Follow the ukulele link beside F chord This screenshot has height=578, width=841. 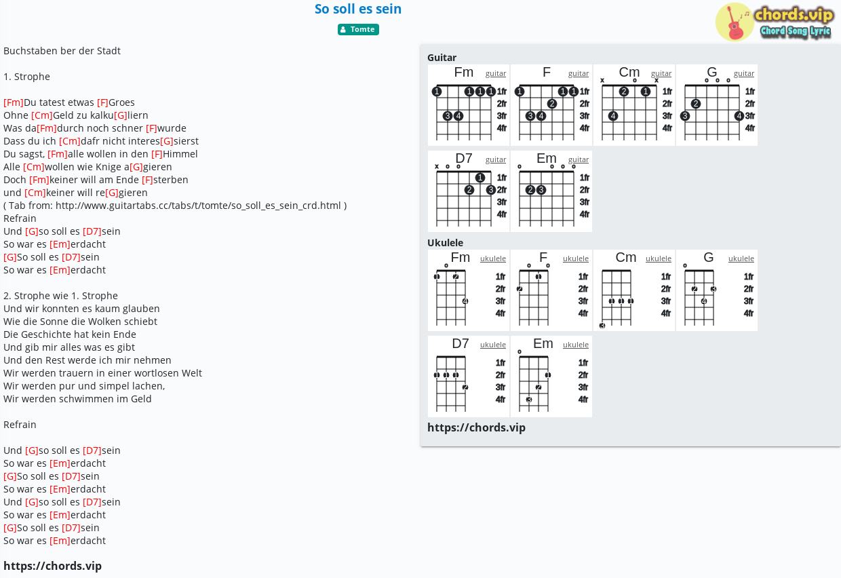coord(576,258)
